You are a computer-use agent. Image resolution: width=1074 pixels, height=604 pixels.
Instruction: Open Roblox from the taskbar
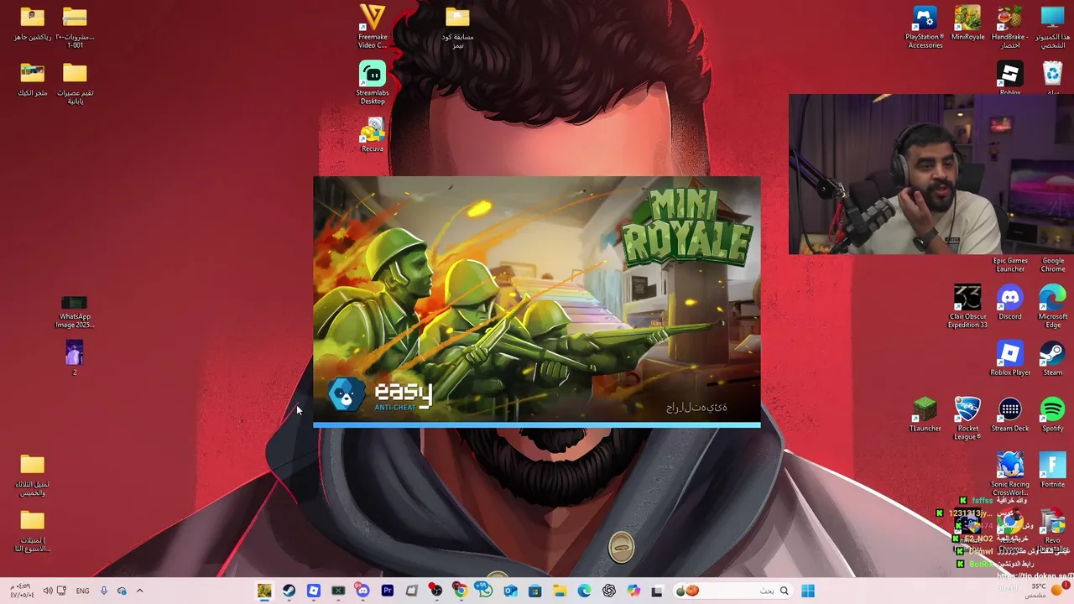click(313, 591)
